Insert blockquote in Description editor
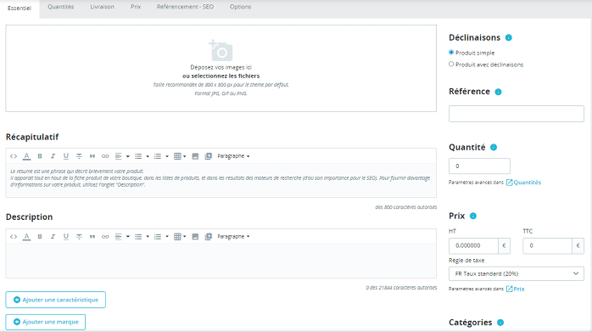This screenshot has width=592, height=332. [x=92, y=237]
